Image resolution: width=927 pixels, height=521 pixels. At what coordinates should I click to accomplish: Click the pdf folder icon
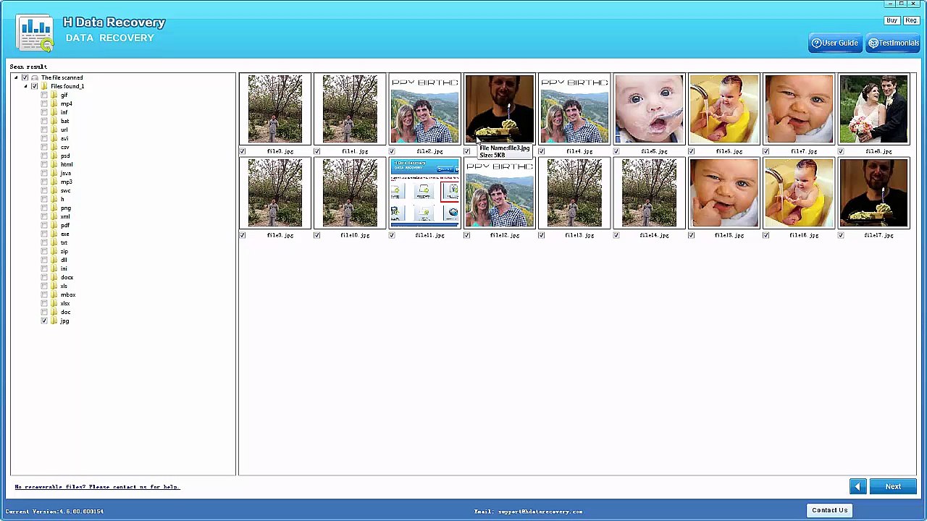(54, 225)
